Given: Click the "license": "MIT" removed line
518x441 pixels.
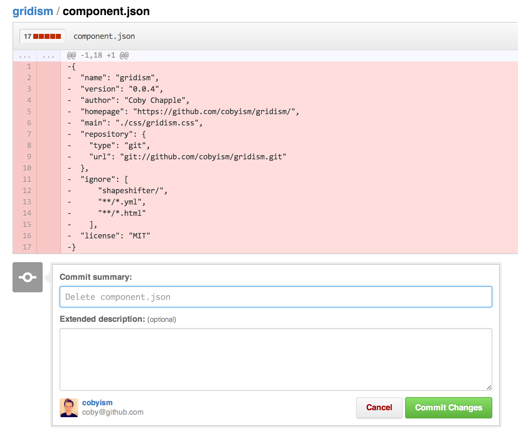Looking at the screenshot, I should pos(115,236).
